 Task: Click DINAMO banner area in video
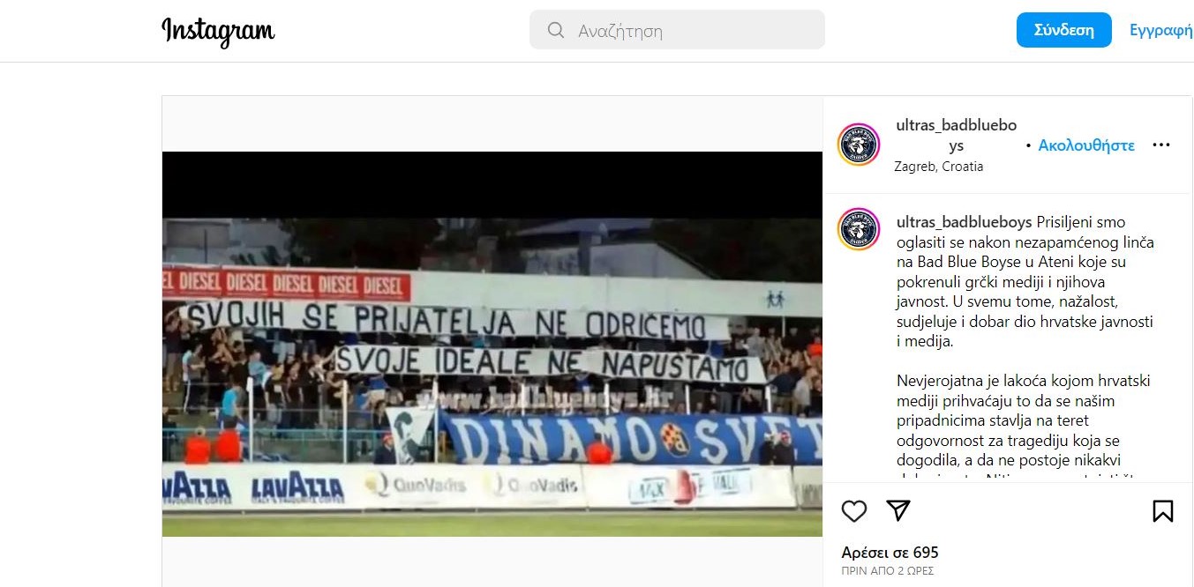click(632, 438)
